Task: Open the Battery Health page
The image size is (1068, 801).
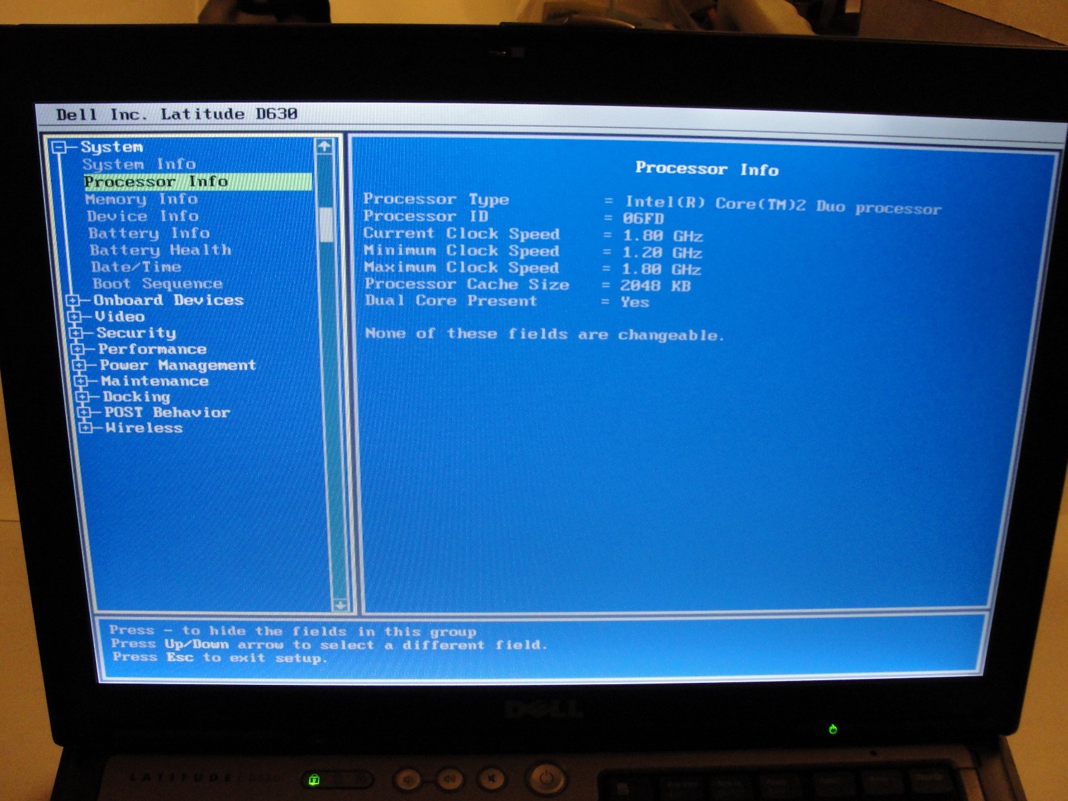Action: pos(160,250)
